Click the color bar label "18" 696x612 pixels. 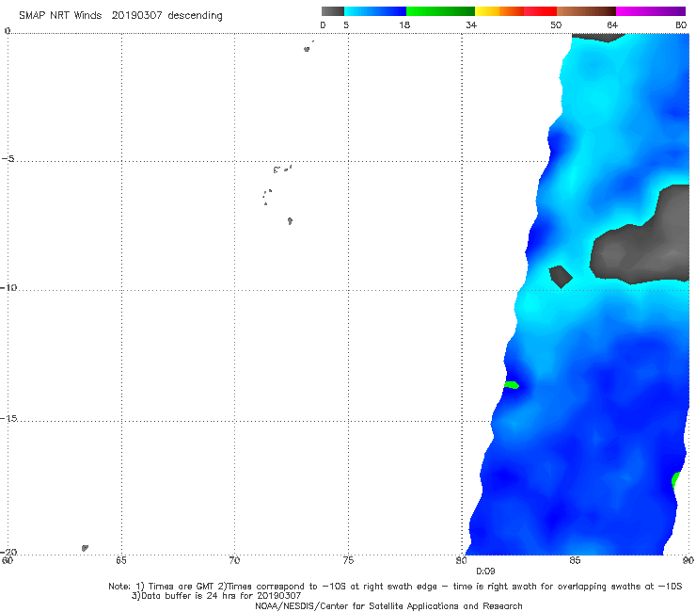[x=404, y=24]
